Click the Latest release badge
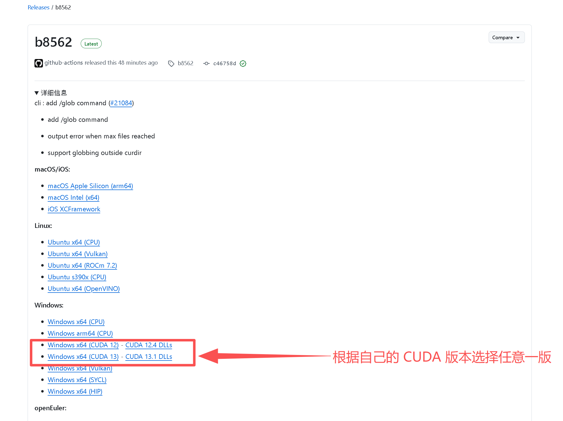 [91, 44]
